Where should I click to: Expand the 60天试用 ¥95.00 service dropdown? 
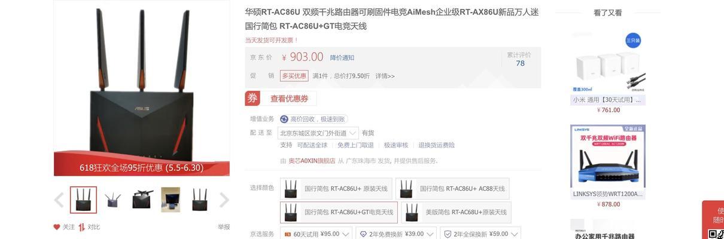pyautogui.click(x=316, y=234)
